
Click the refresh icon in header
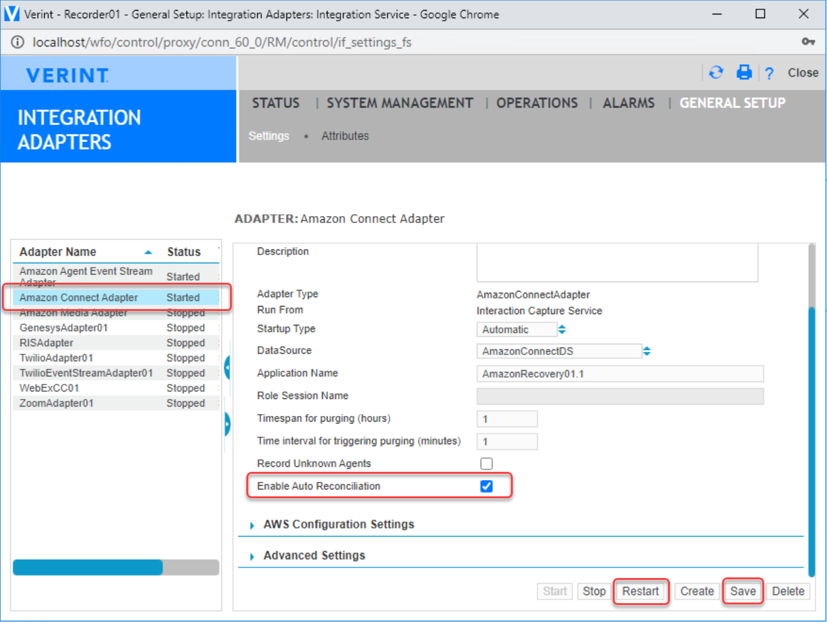coord(716,72)
